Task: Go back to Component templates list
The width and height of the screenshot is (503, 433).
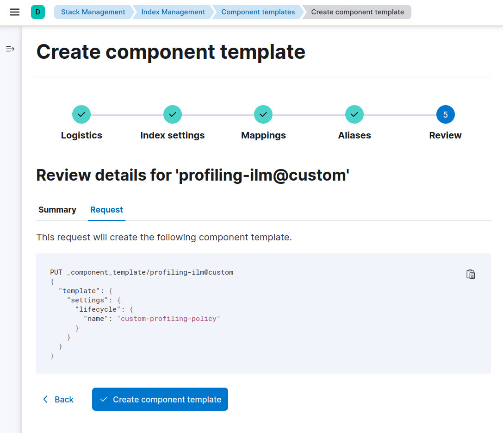Action: 257,12
